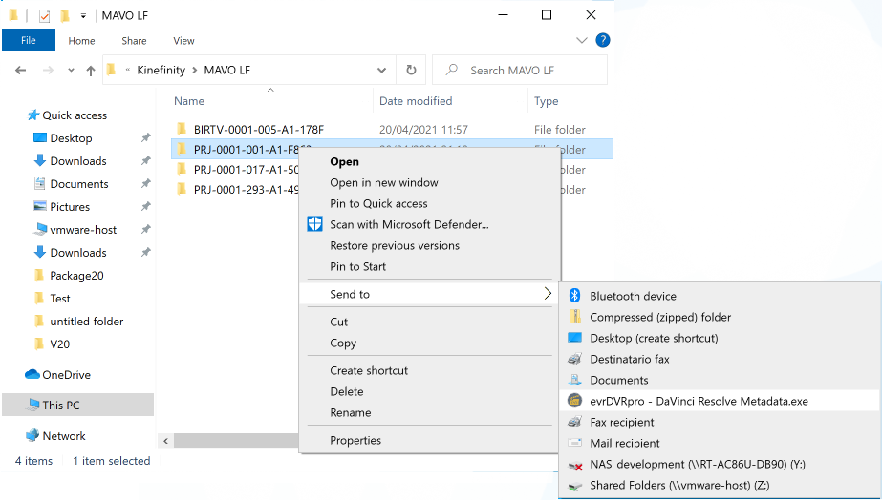
Task: Select Pin to Start
Action: coord(430,266)
